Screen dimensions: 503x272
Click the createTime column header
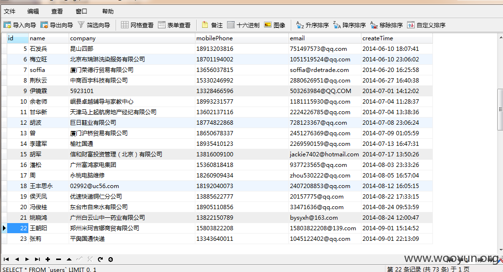(397, 38)
